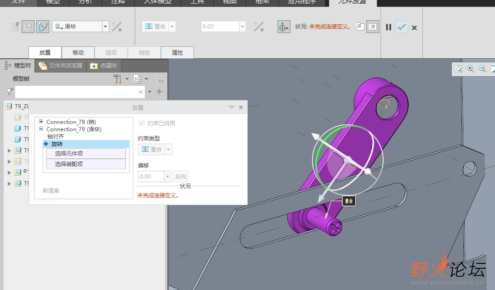The width and height of the screenshot is (495, 290).
Task: Select the 轴对齐 constraint
Action: [x=56, y=136]
